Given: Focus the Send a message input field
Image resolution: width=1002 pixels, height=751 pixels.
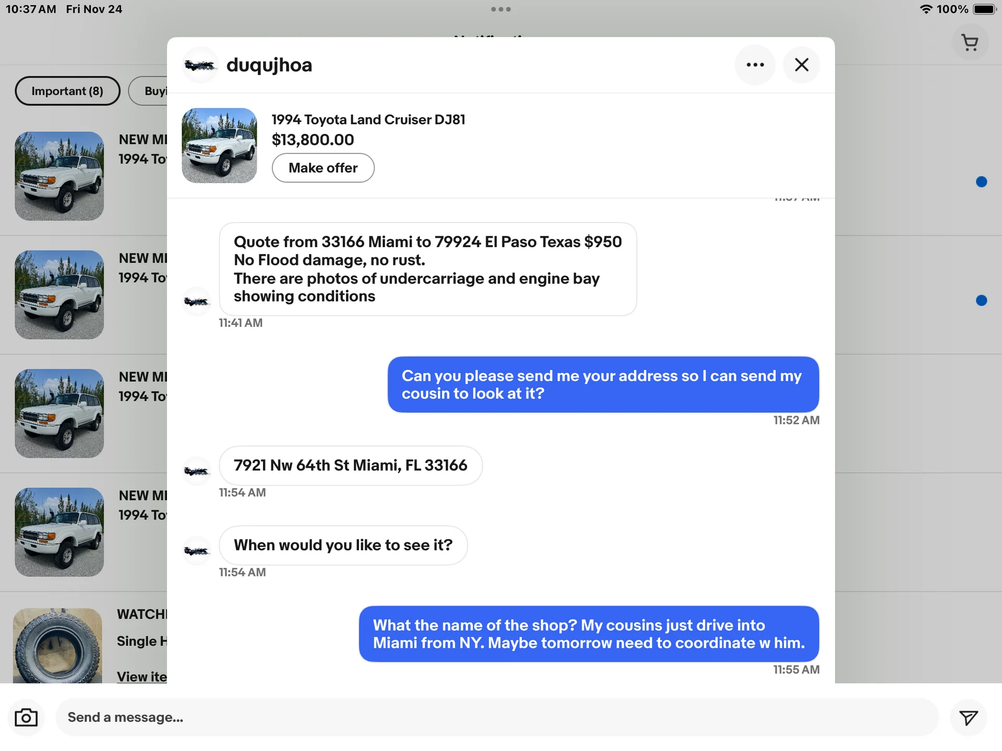Looking at the screenshot, I should [x=496, y=718].
